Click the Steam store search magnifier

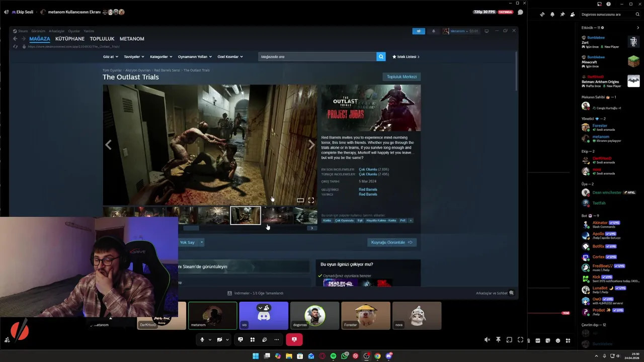381,57
